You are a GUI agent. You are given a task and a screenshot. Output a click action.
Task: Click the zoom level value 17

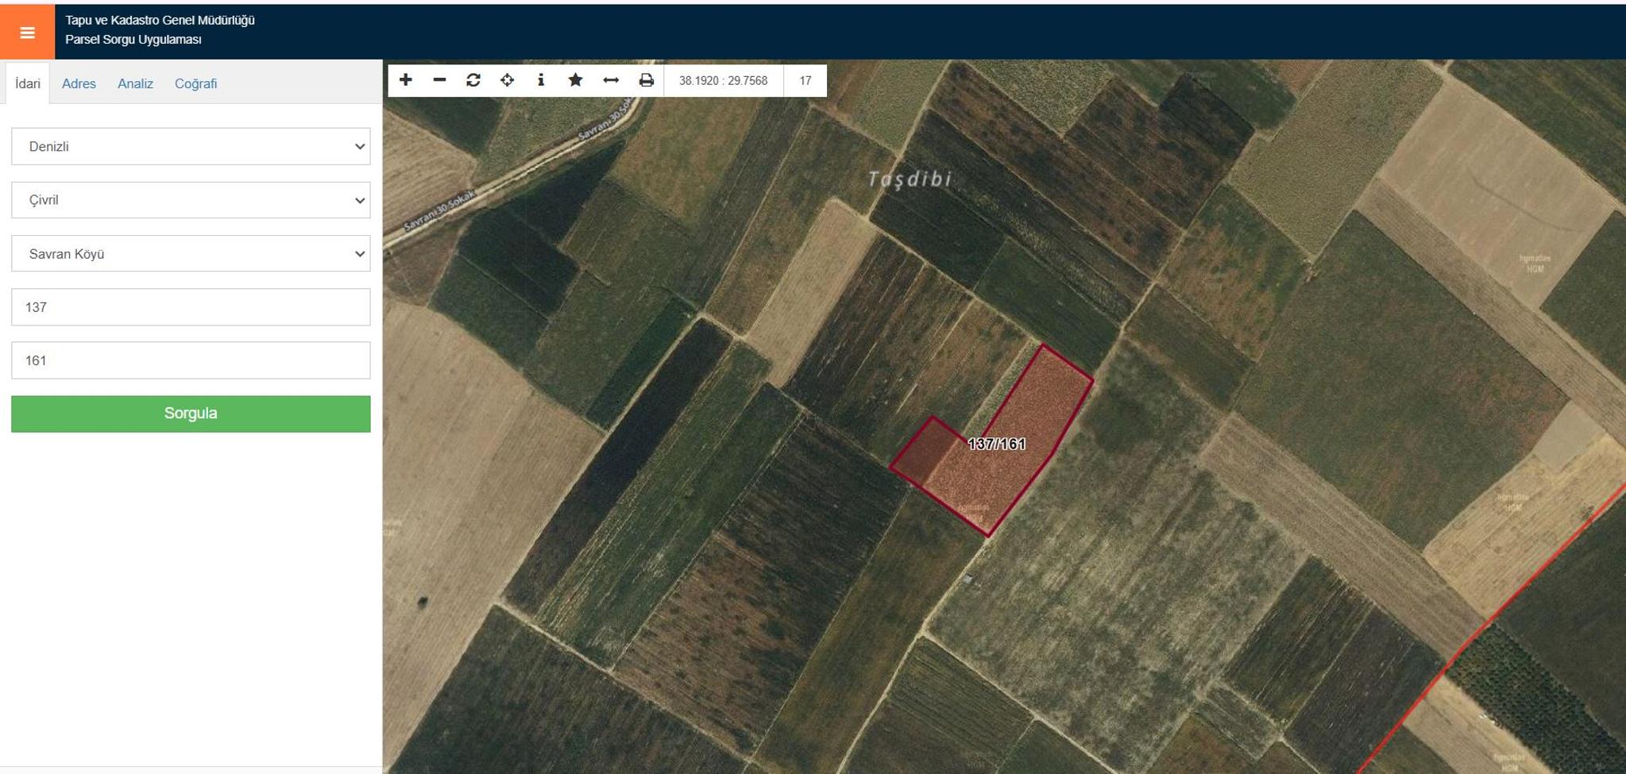pyautogui.click(x=805, y=80)
